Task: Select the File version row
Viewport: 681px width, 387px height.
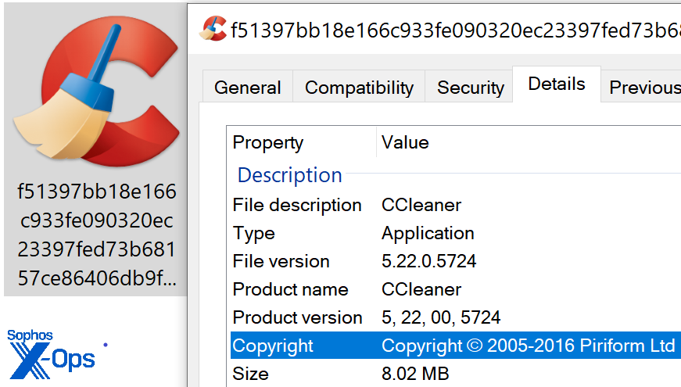Action: (x=281, y=261)
